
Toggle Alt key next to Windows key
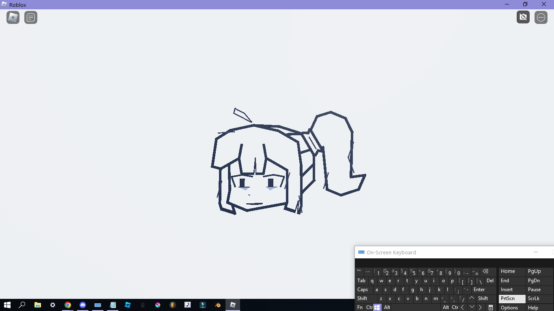pos(386,307)
